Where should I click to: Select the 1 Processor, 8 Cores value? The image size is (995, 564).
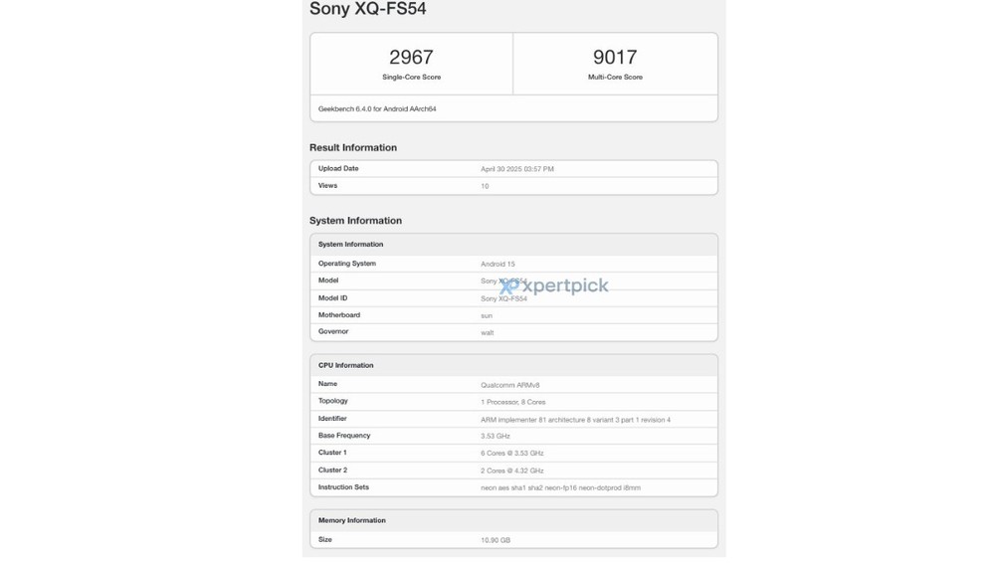click(x=512, y=402)
